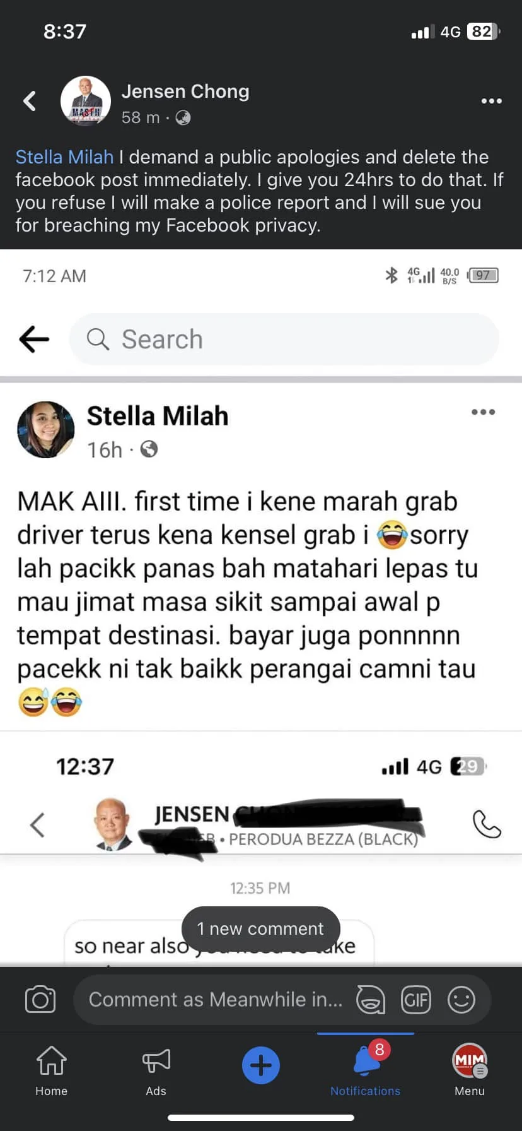Open the three-dot post options menu

click(x=491, y=101)
